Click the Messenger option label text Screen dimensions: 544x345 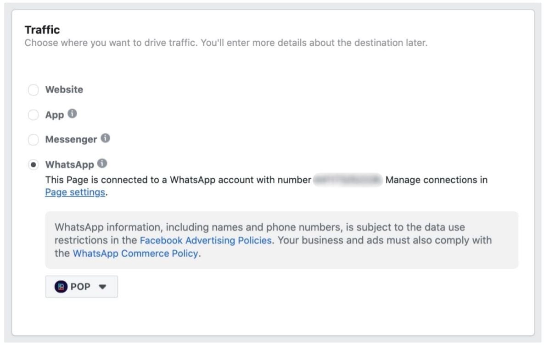(71, 140)
